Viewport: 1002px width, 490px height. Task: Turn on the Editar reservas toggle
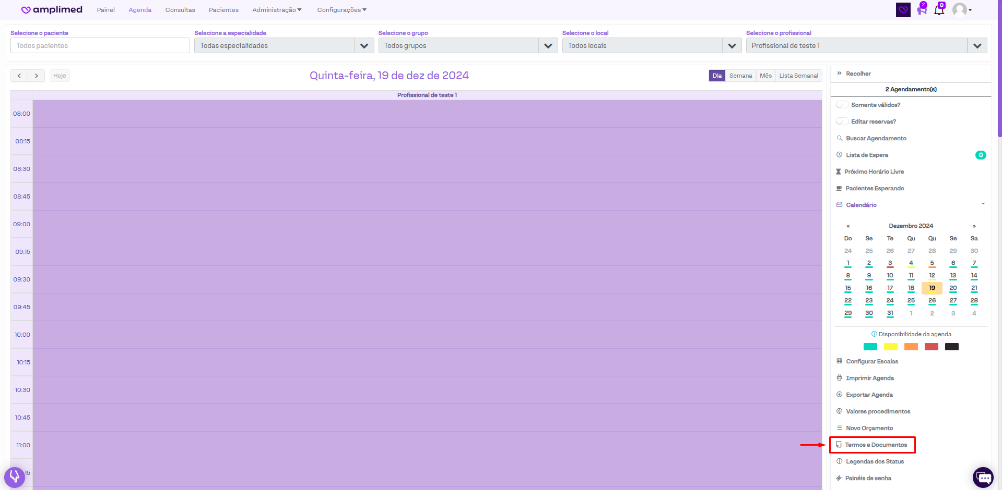(x=842, y=121)
